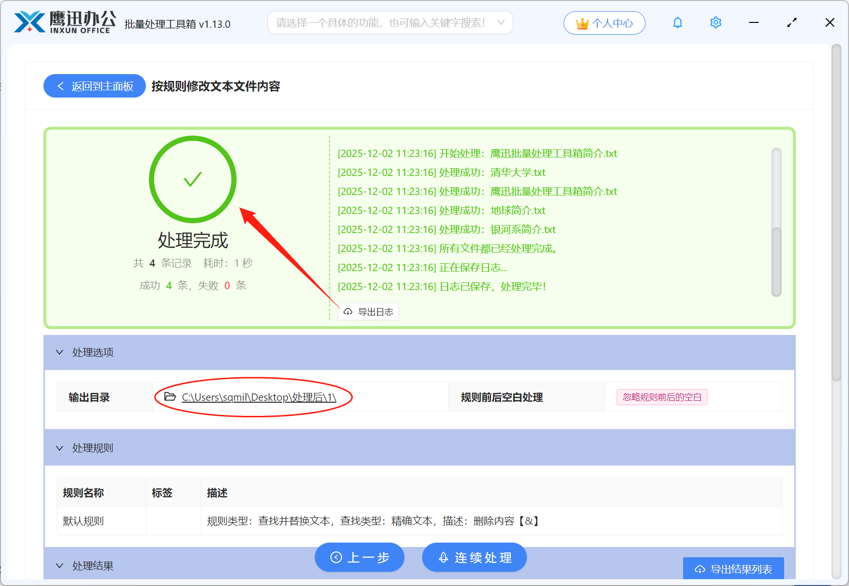Click 连续处理 to continue processing
This screenshot has height=586, width=849.
(474, 557)
